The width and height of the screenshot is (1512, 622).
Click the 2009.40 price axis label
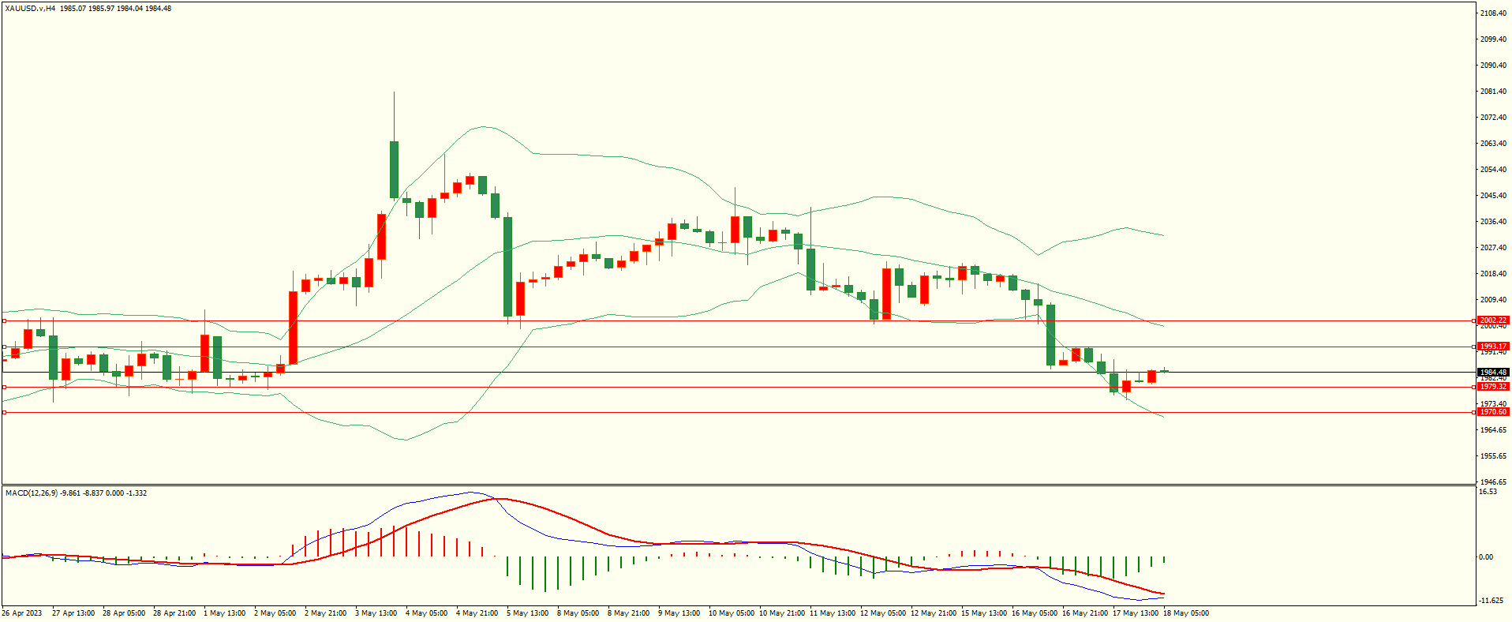click(1493, 300)
